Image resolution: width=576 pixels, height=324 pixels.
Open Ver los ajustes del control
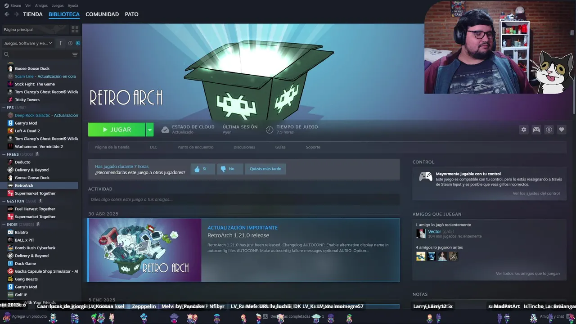click(x=536, y=193)
